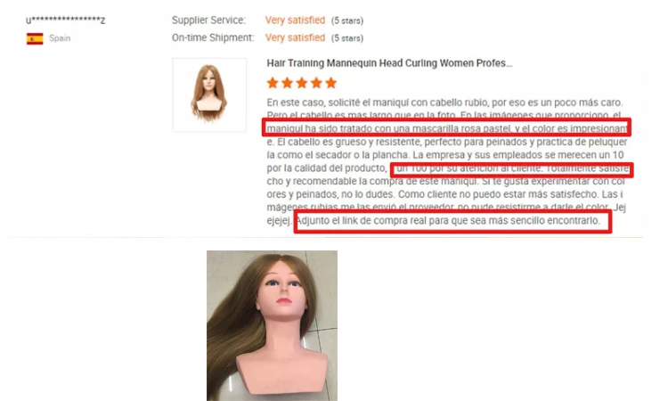Image resolution: width=668 pixels, height=401 pixels.
Task: Click the masked reviewer username
Action: [66, 20]
